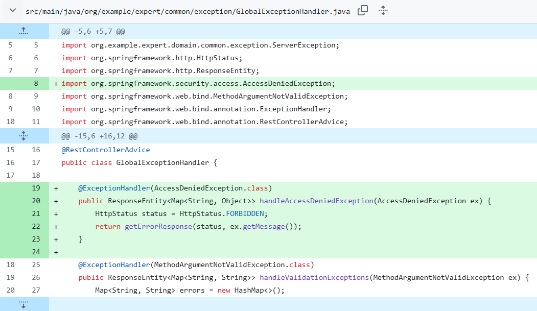Viewport: 537px width, 311px height.
Task: Click @ExceptionHandler(MethodArgumentNotValidException.class) line
Action: click(x=196, y=265)
